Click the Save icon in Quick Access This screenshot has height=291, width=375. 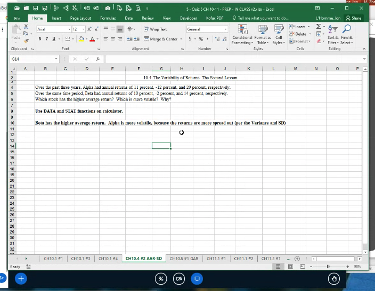click(x=35, y=9)
